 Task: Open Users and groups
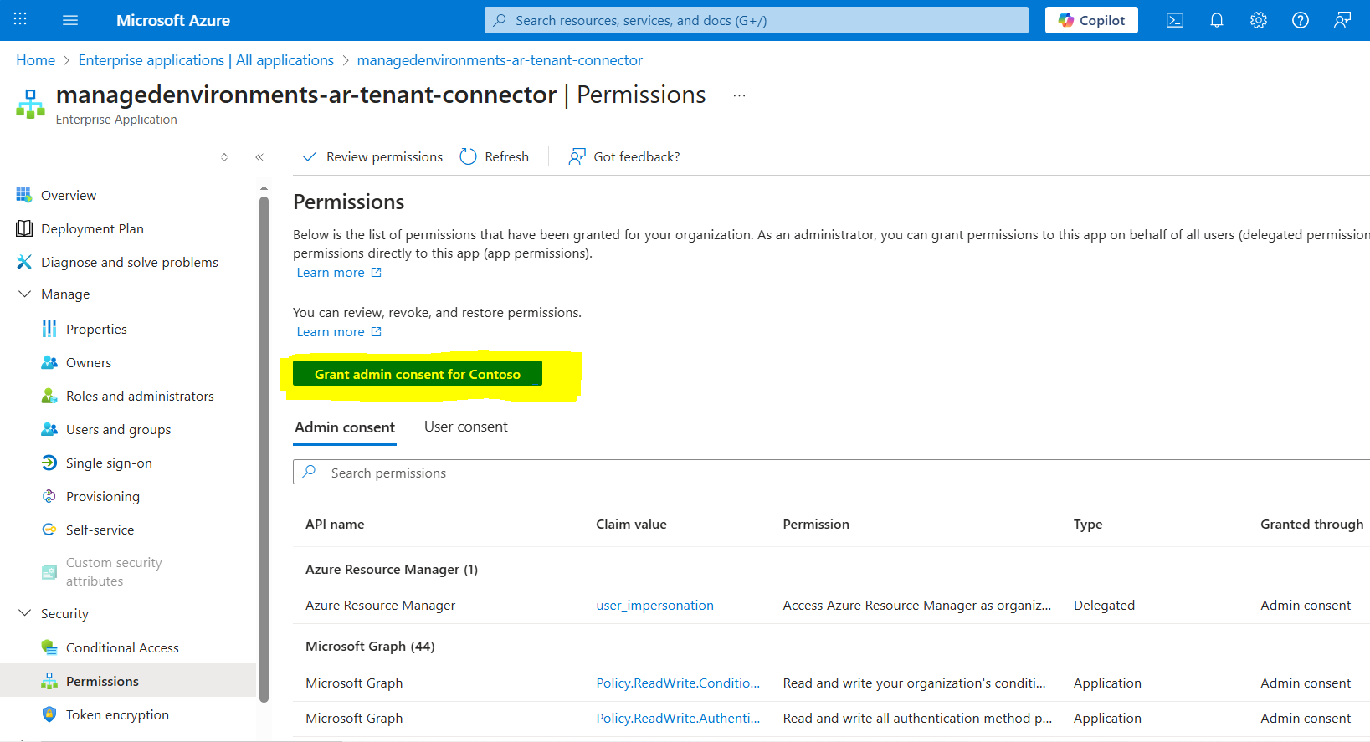point(118,429)
